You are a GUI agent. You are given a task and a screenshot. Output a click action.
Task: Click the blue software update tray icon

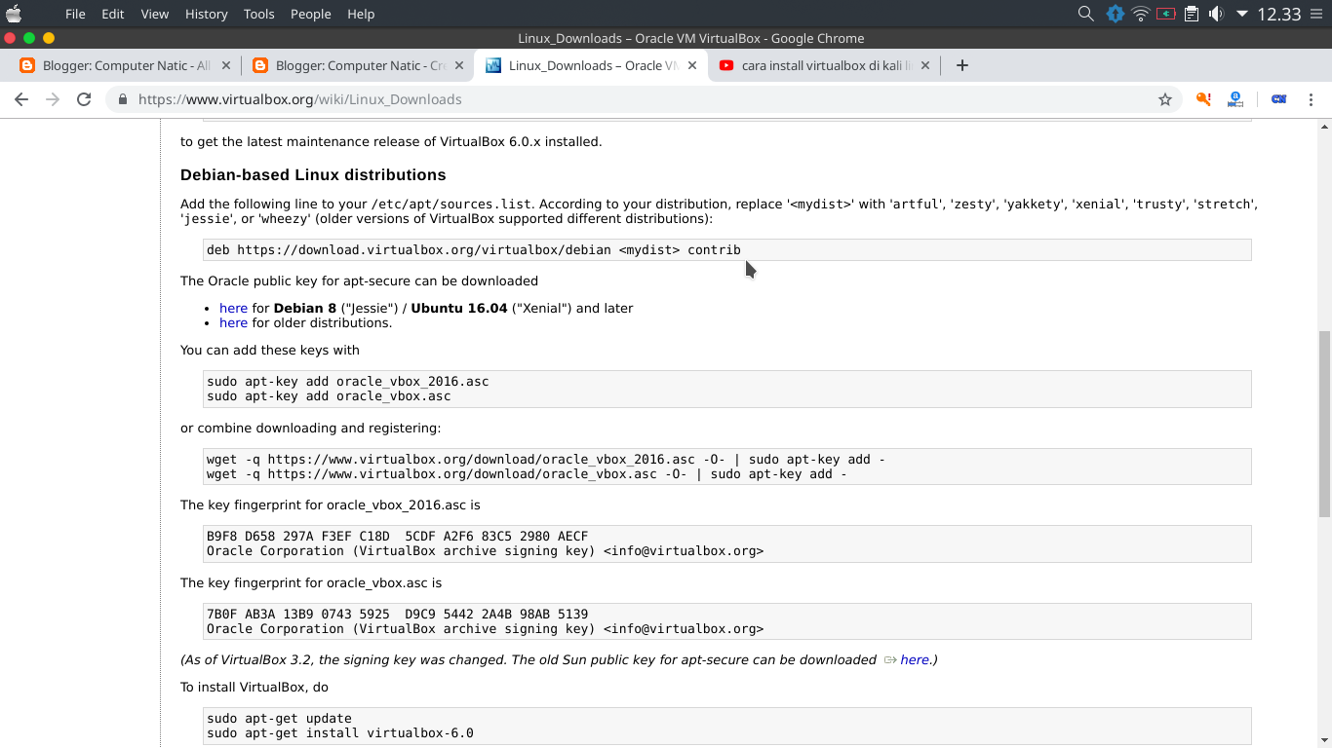[1115, 14]
